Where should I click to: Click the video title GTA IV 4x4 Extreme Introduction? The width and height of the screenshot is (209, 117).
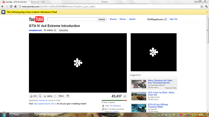[54, 26]
